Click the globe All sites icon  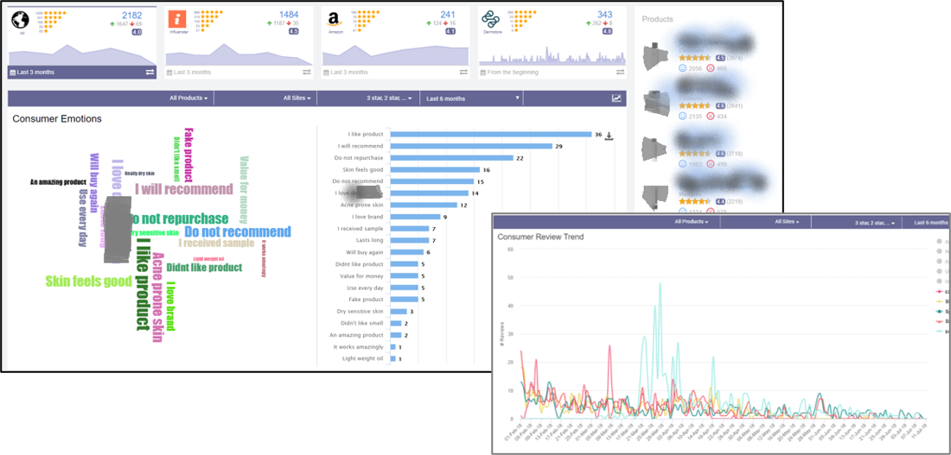(21, 21)
